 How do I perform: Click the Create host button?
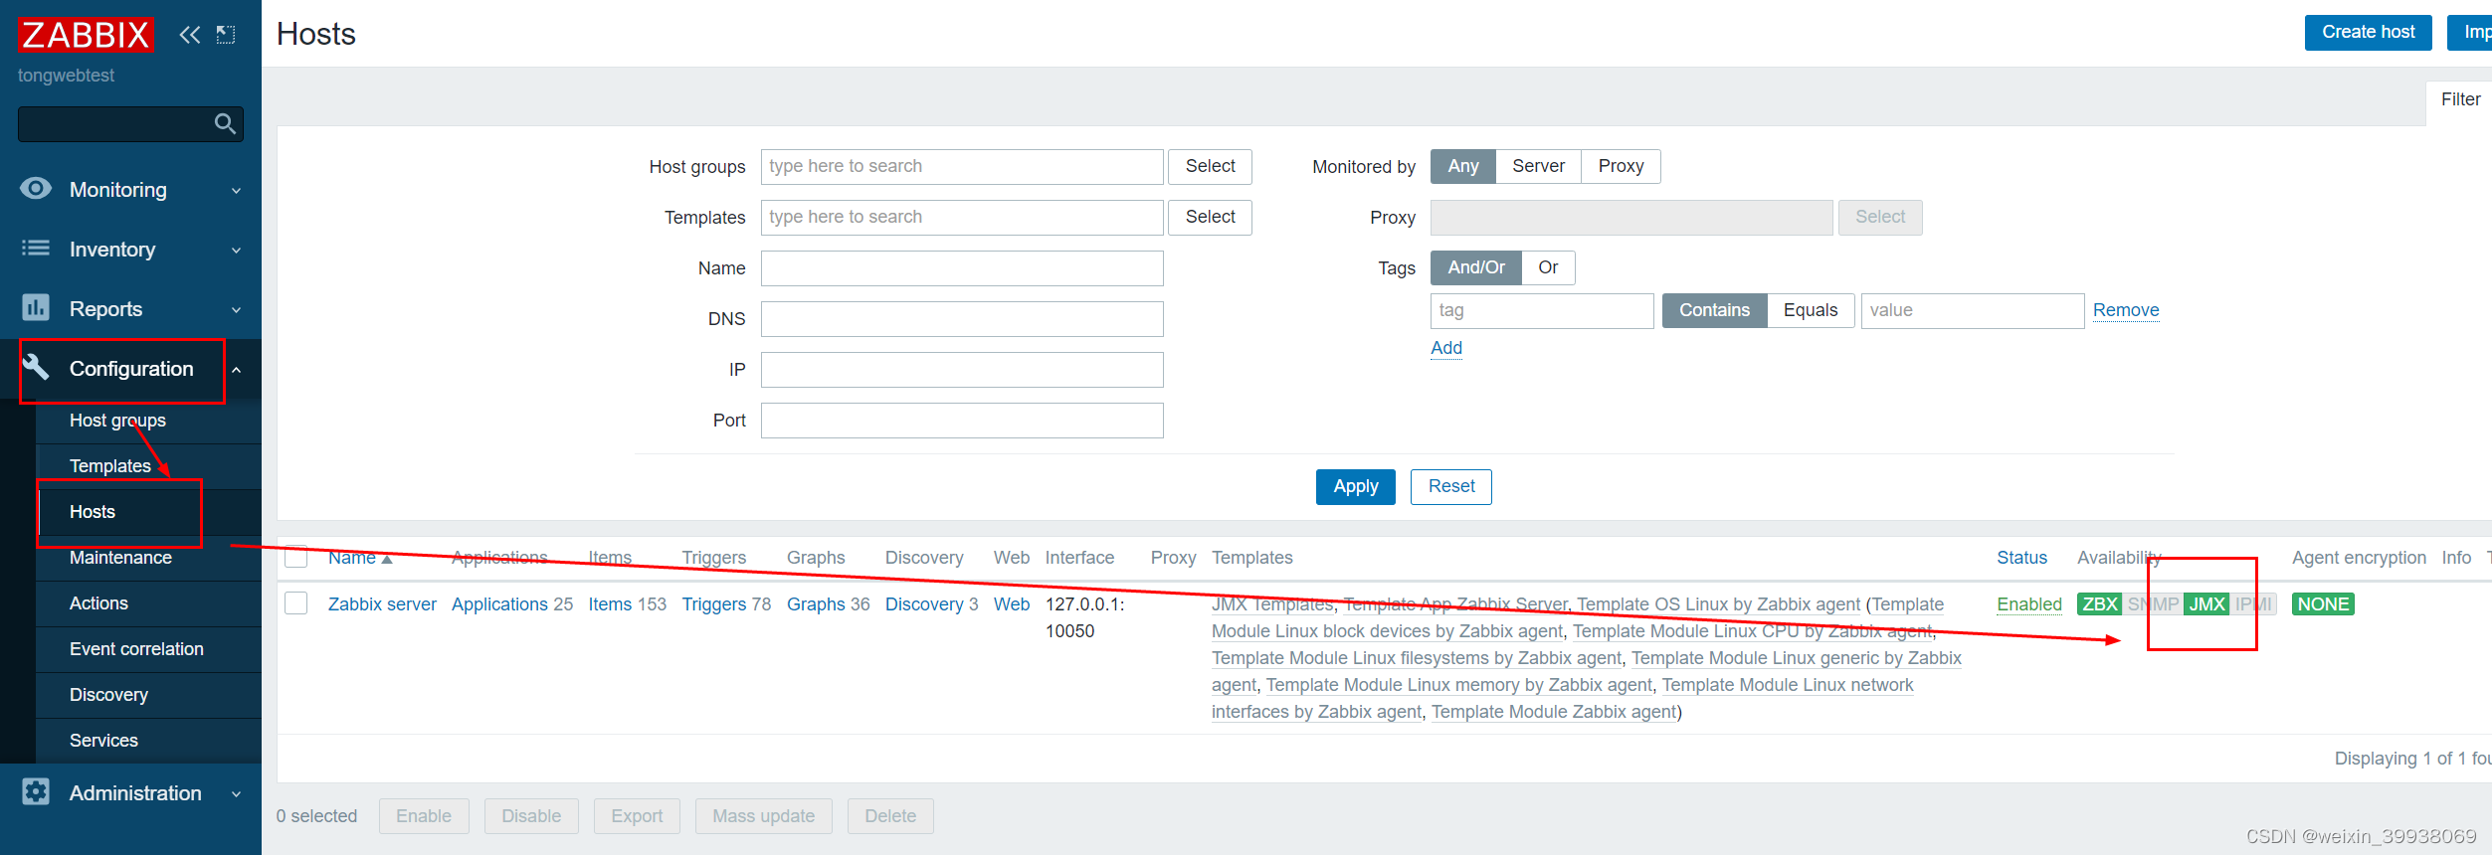(x=2368, y=32)
